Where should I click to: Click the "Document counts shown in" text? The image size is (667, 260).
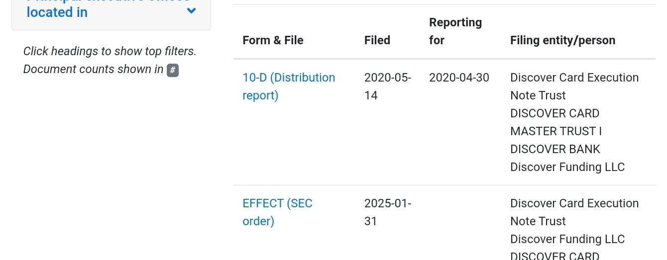point(93,69)
